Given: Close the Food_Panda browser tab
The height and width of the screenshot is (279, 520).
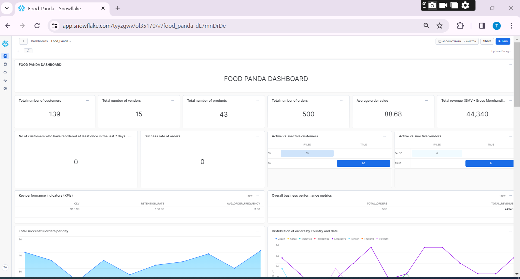Looking at the screenshot, I should pyautogui.click(x=103, y=8).
